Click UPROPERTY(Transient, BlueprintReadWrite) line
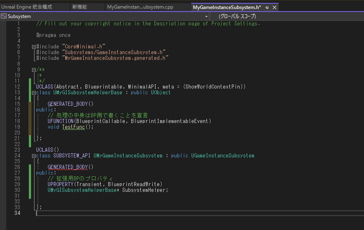The image size is (364, 230). [x=105, y=184]
